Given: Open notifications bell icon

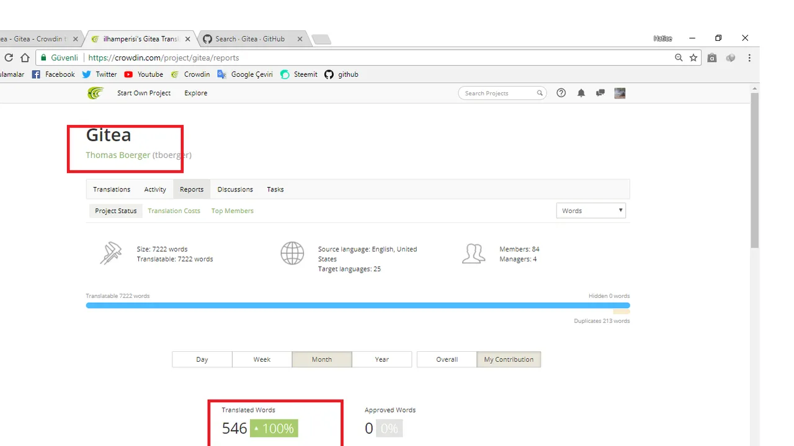Looking at the screenshot, I should pyautogui.click(x=581, y=93).
